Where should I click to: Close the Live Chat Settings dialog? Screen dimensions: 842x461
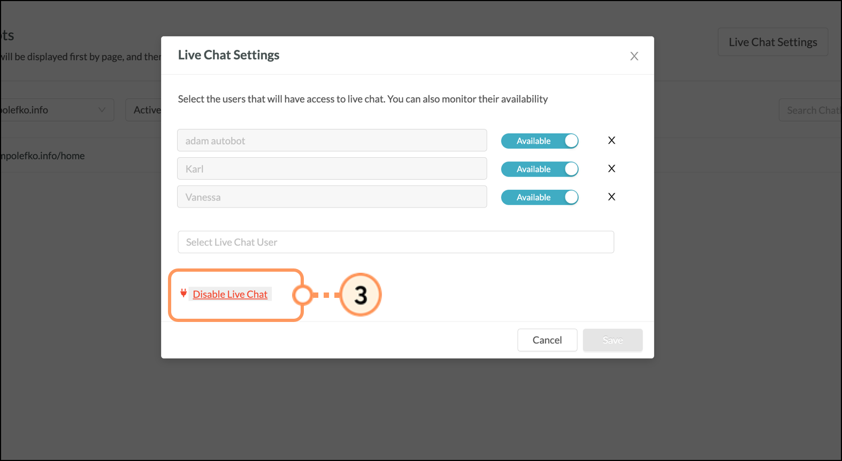[634, 56]
